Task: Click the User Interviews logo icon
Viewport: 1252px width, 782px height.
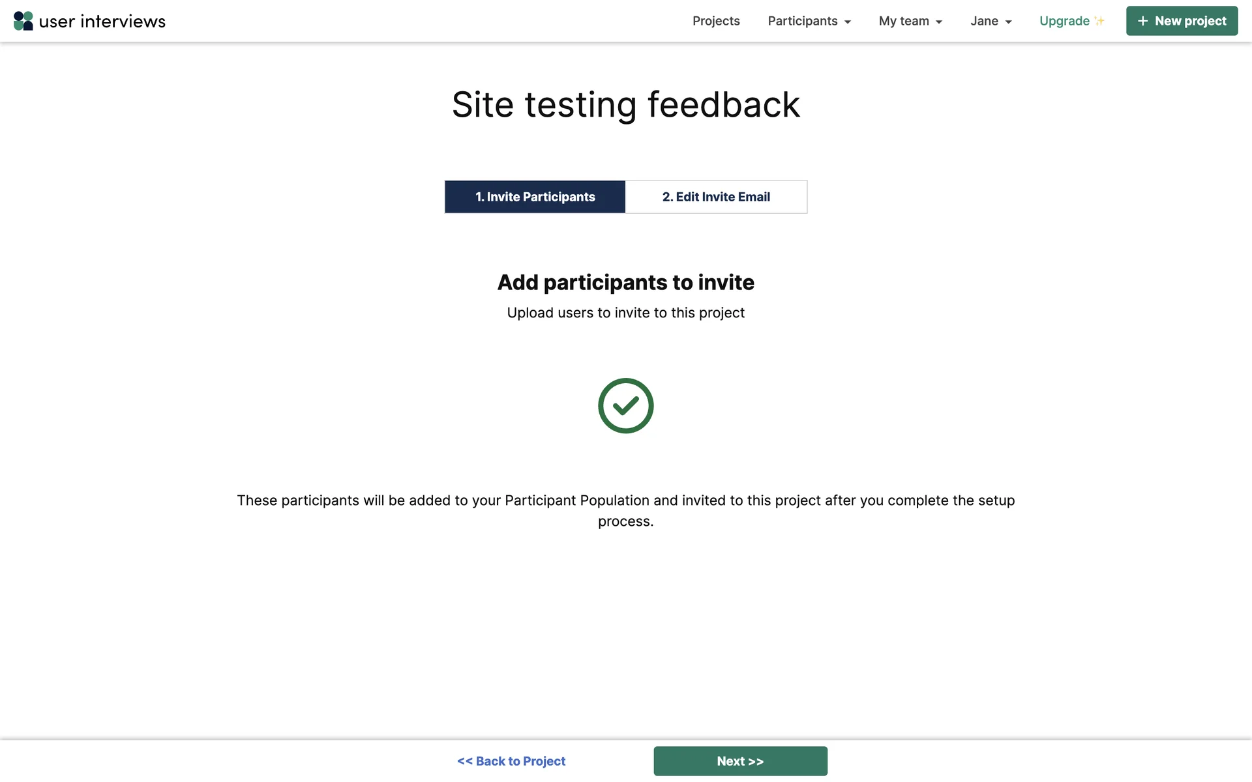Action: [x=23, y=21]
